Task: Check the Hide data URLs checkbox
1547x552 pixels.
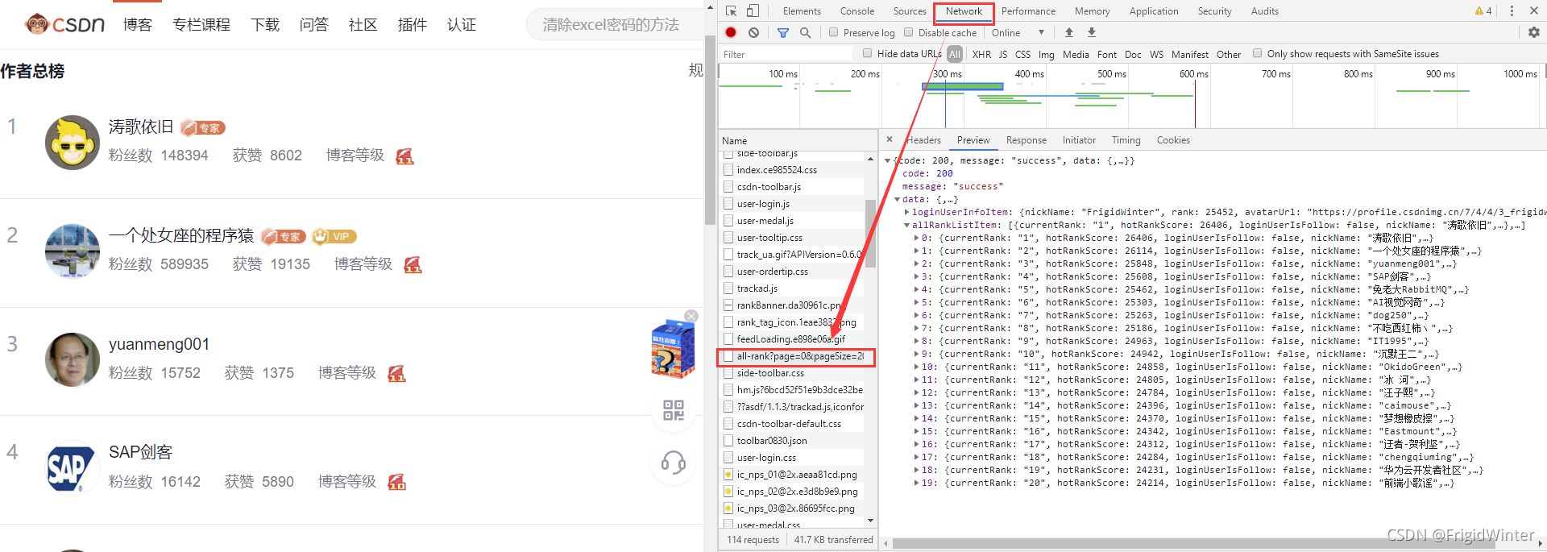Action: pos(868,53)
